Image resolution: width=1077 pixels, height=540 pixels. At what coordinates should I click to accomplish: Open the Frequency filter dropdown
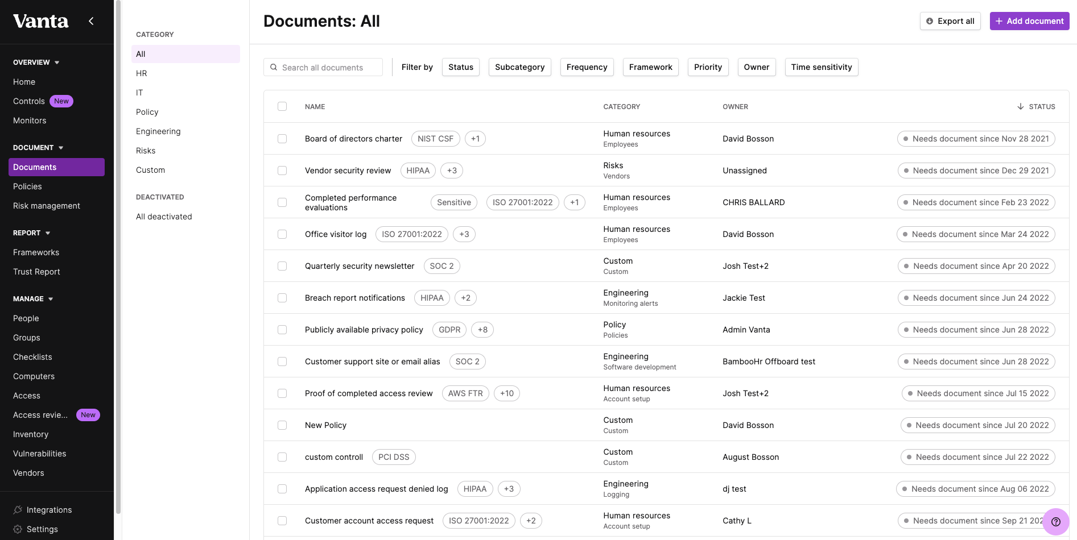click(587, 67)
